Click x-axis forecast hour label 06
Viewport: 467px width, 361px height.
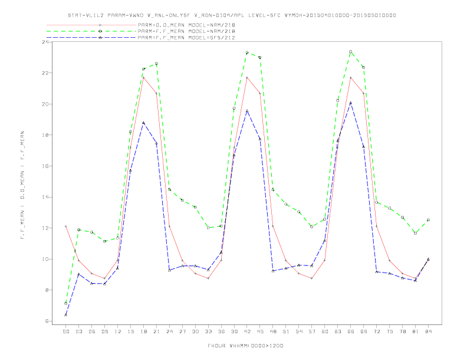92,332
